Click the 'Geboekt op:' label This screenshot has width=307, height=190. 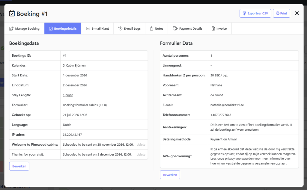click(21, 115)
